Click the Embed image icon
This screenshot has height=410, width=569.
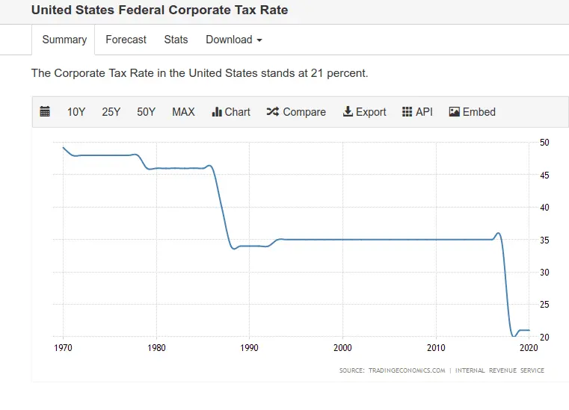454,112
